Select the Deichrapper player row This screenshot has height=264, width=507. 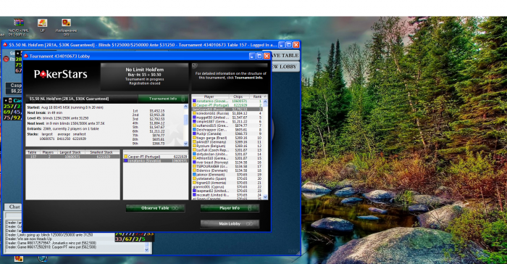227,130
